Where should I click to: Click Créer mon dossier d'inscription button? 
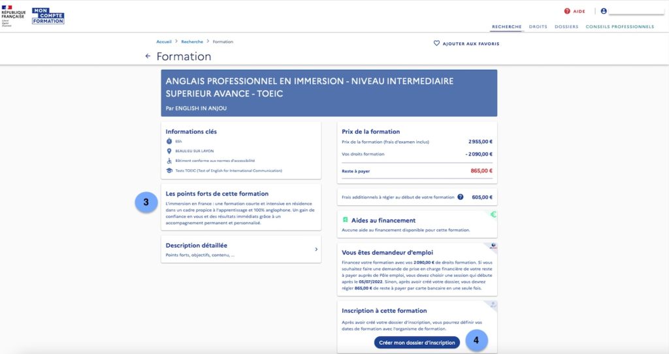(417, 342)
